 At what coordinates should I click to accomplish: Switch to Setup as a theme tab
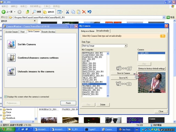click(x=87, y=31)
